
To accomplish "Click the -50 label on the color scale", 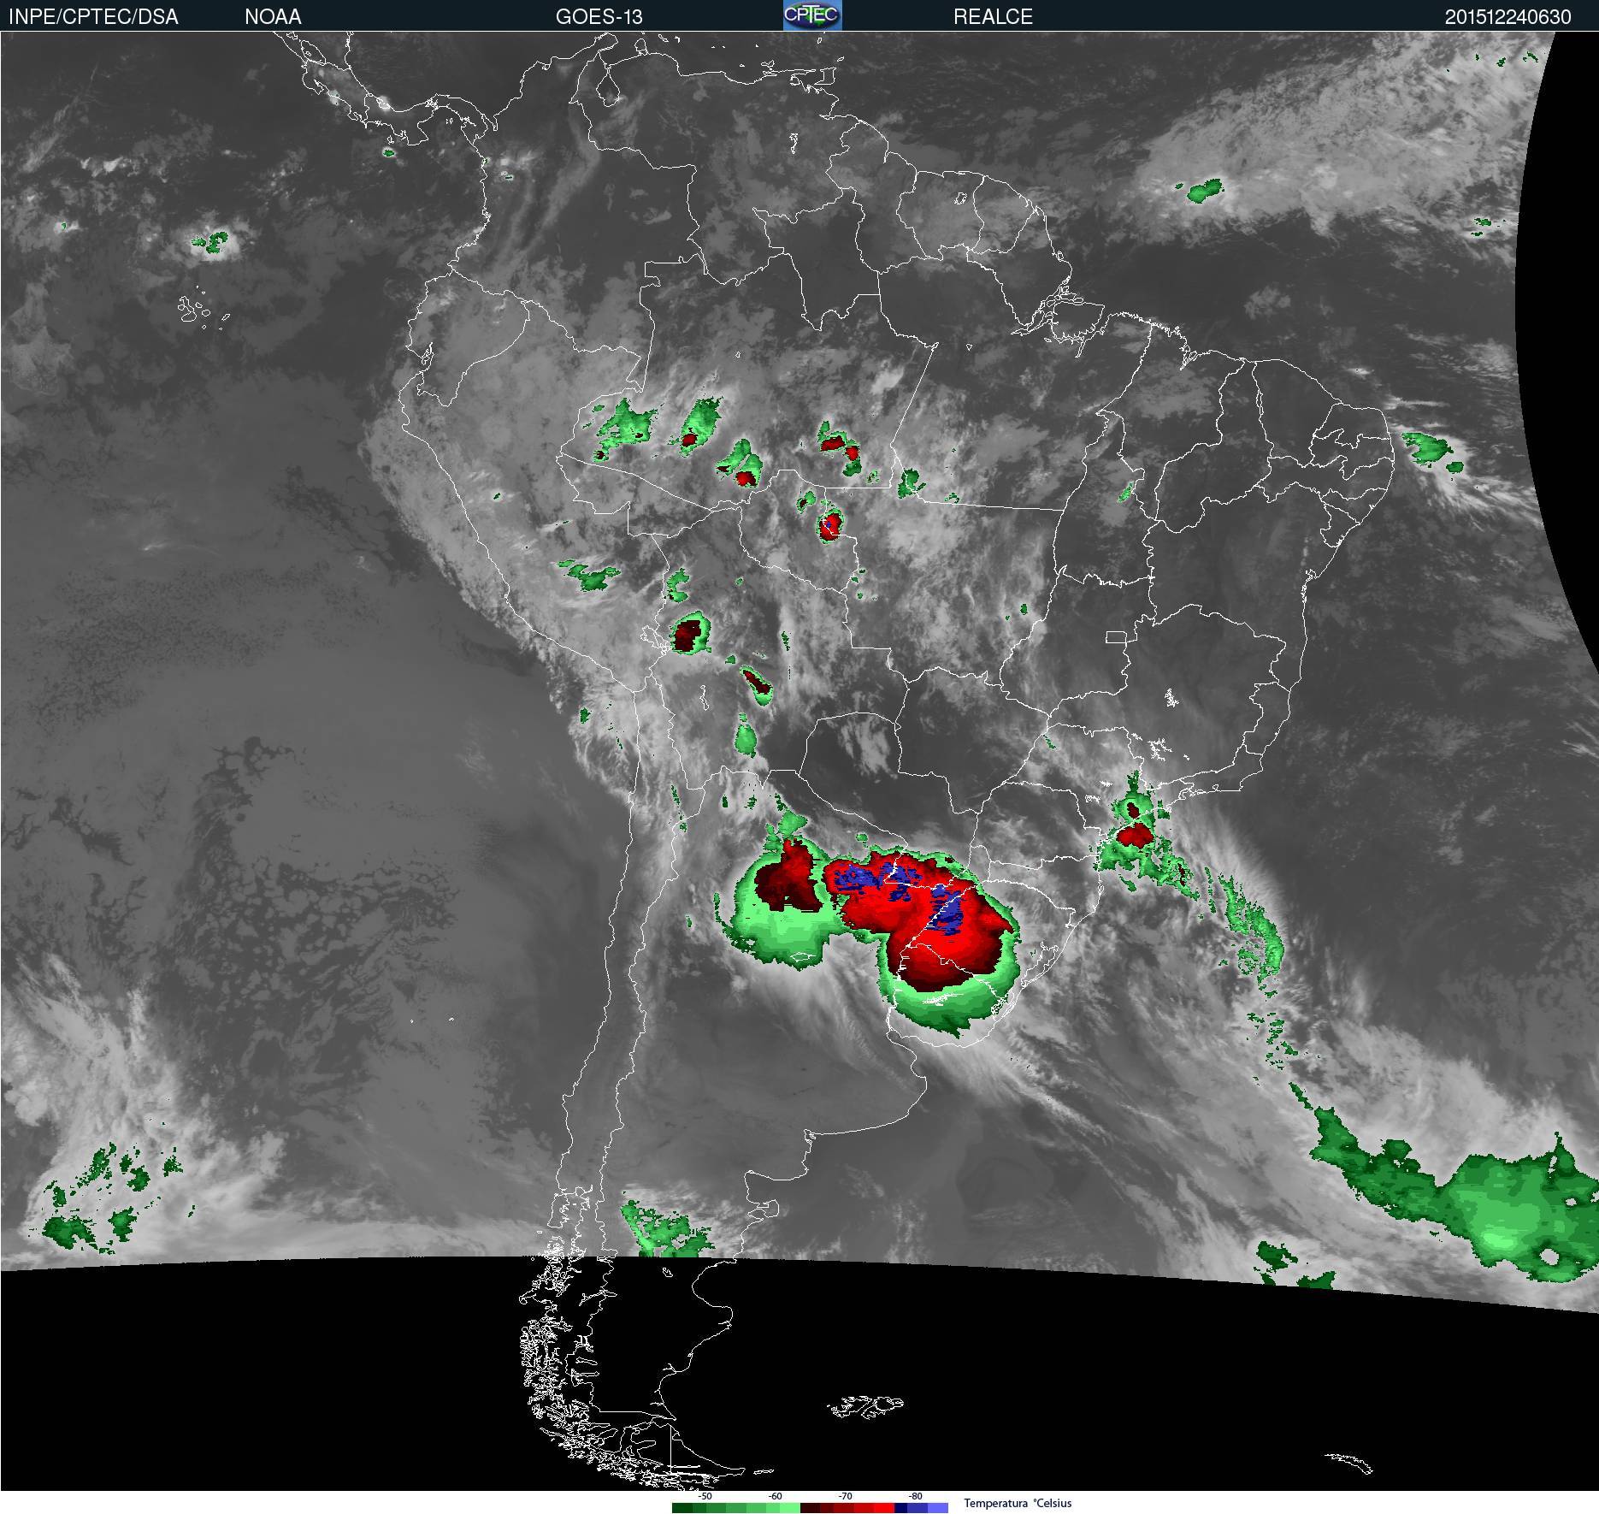I will [x=705, y=1496].
